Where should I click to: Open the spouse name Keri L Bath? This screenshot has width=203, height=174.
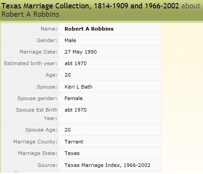[78, 87]
